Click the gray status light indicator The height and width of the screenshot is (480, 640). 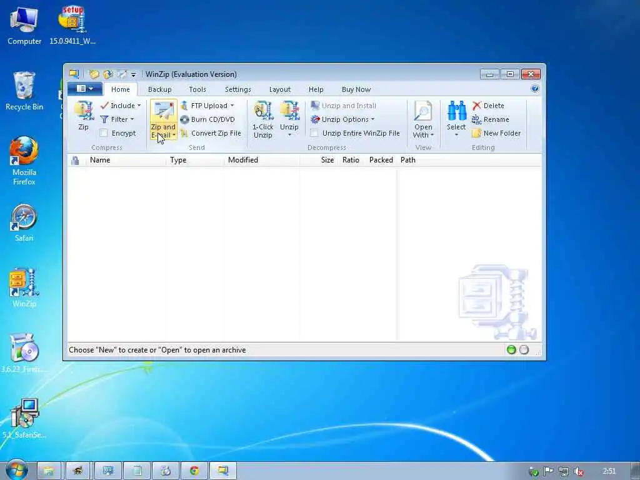(x=524, y=350)
